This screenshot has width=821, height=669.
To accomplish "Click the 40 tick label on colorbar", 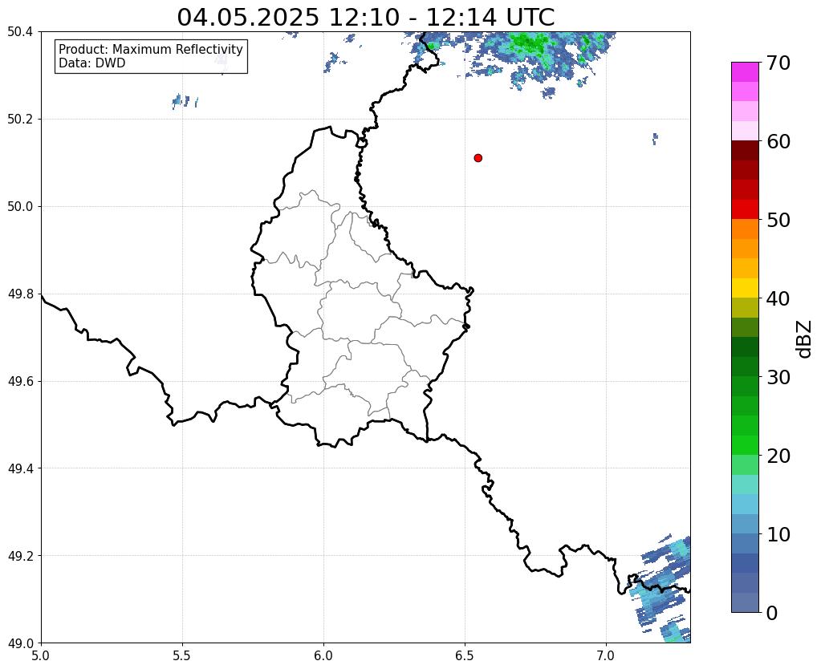I will [x=778, y=298].
